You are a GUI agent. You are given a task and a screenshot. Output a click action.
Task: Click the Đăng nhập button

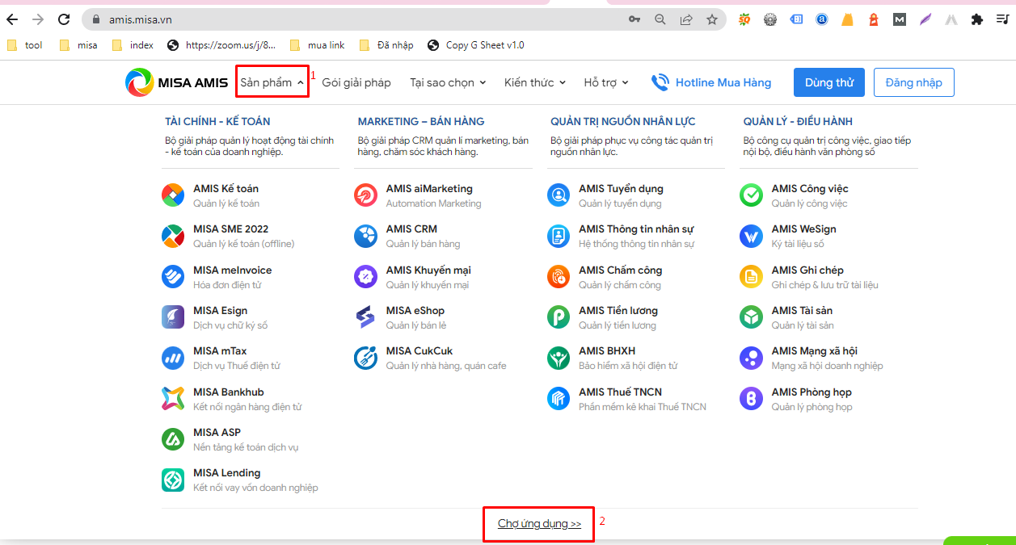913,82
